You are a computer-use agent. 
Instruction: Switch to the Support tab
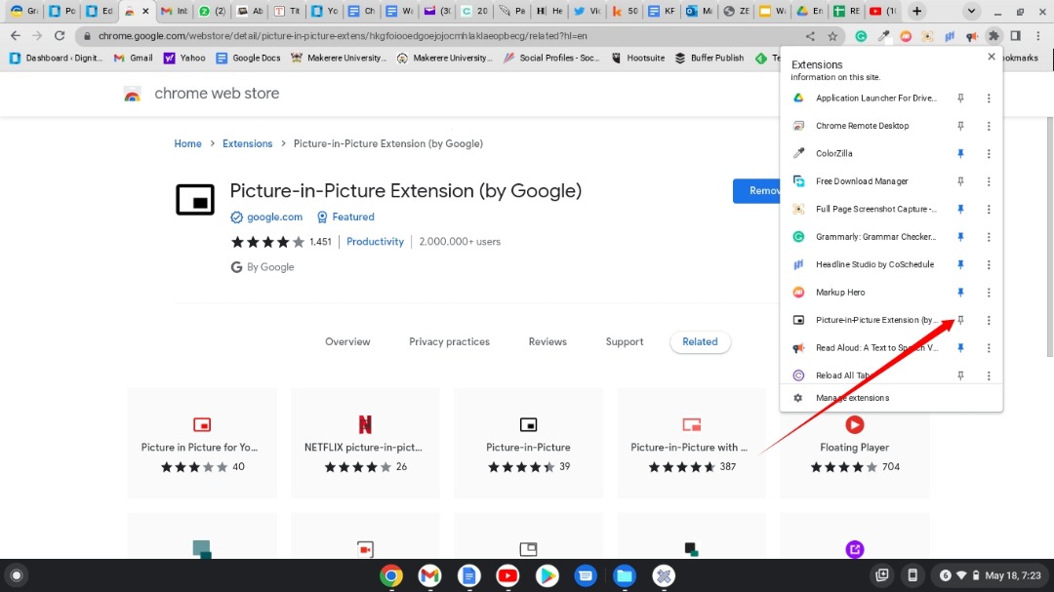click(624, 341)
